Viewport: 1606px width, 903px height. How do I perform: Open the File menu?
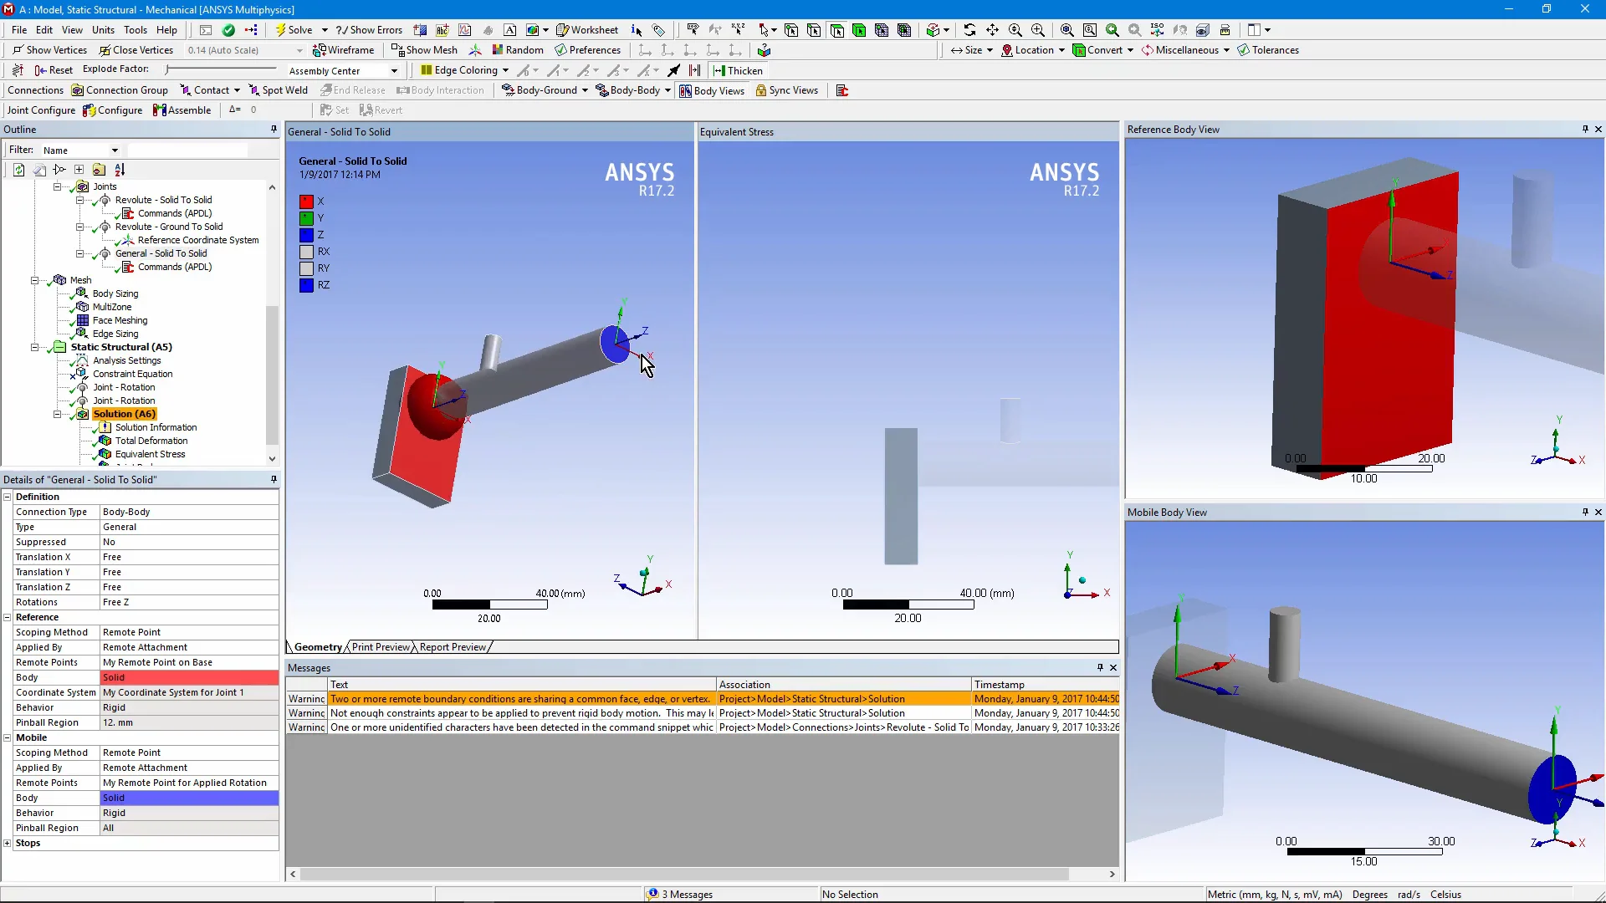[x=19, y=30]
